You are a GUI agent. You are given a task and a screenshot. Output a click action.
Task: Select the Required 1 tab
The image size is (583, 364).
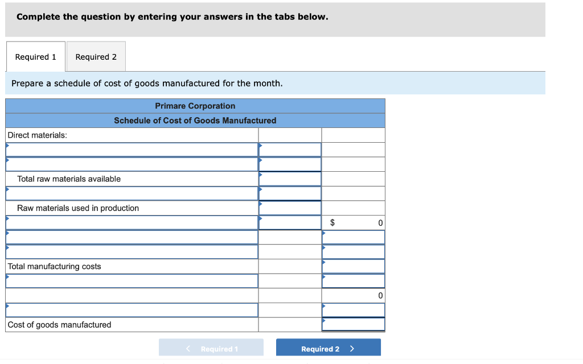click(35, 56)
